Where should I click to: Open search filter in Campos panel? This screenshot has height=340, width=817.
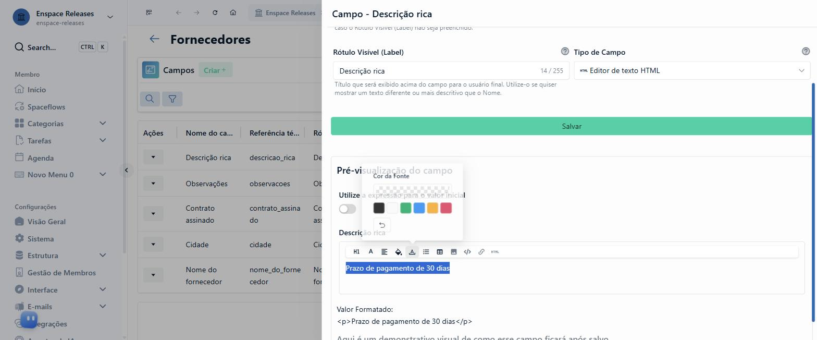(x=150, y=99)
